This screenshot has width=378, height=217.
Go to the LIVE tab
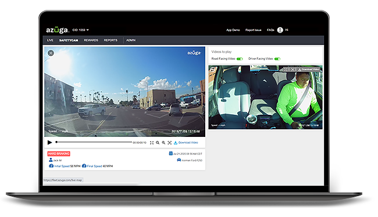coord(50,40)
